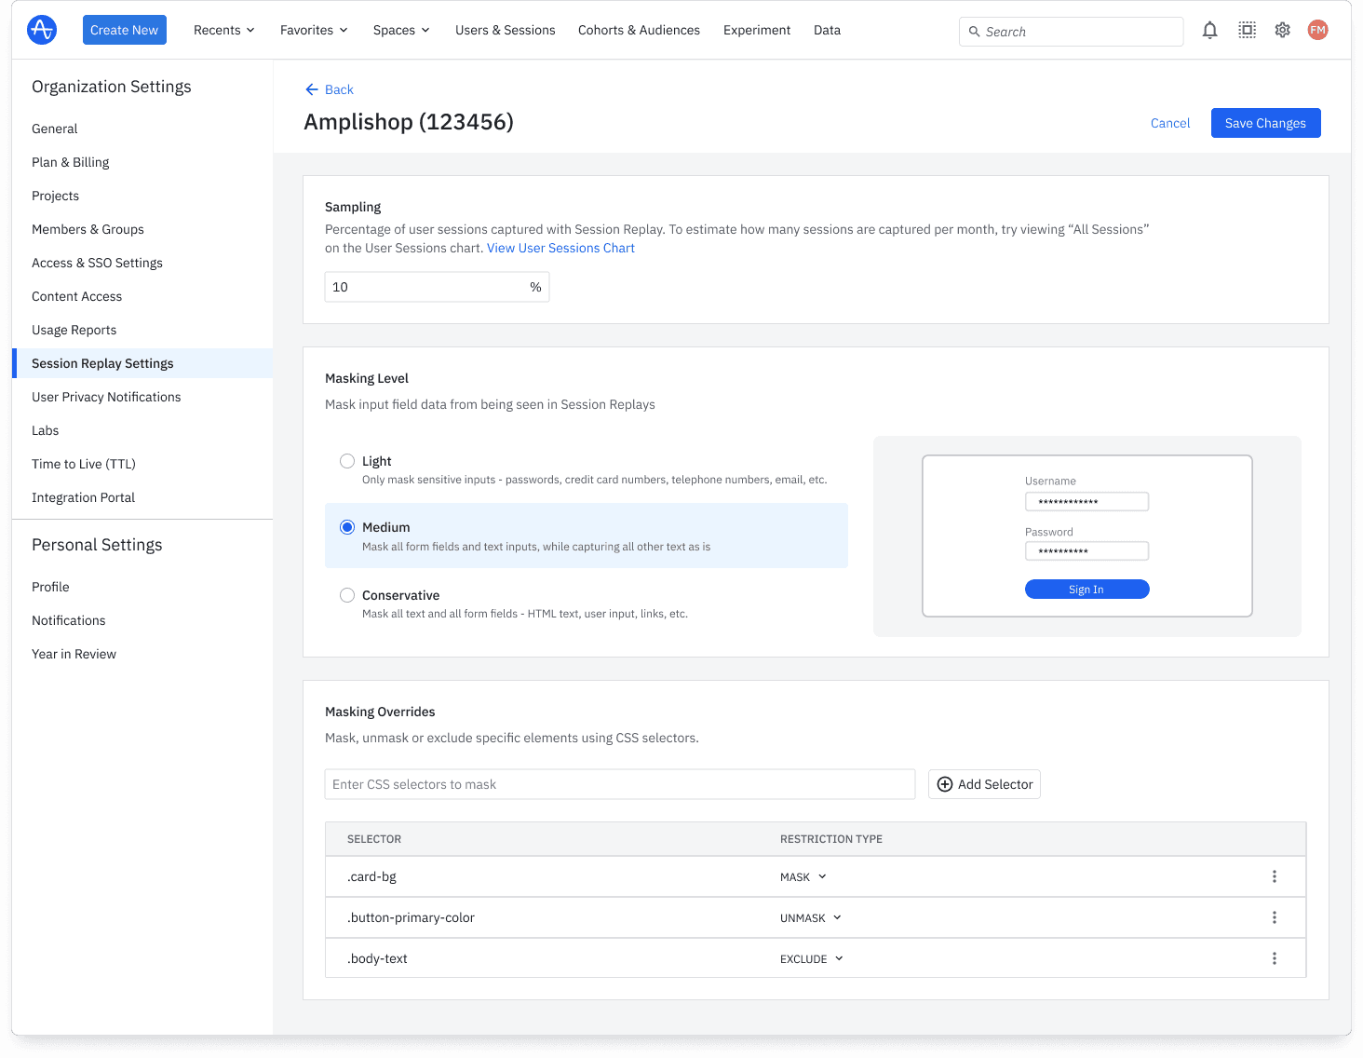Select the Medium masking level
Screen dimensions: 1363x1058
coord(347,527)
